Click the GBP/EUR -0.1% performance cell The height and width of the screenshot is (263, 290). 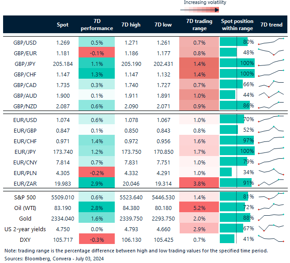tap(97, 53)
